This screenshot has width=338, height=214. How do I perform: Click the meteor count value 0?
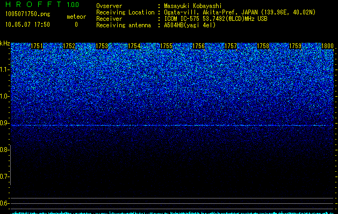pos(76,25)
